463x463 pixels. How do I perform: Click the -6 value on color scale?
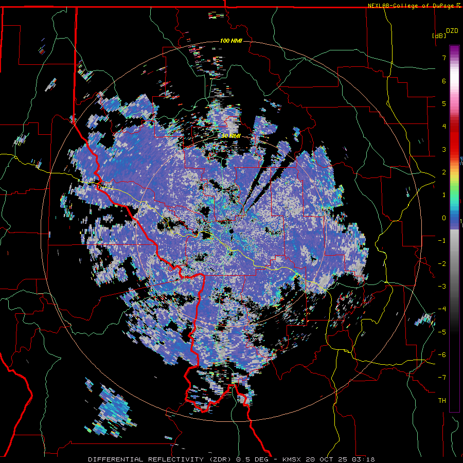(442, 355)
